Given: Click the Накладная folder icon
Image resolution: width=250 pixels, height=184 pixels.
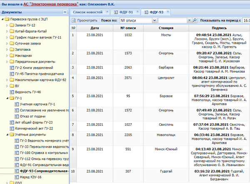Looking at the screenshot, I should (12, 55).
